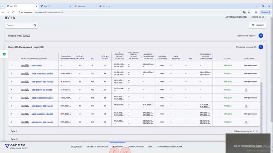Bookmark this page with the star icon
This screenshot has width=273, height=153.
[x=249, y=12]
